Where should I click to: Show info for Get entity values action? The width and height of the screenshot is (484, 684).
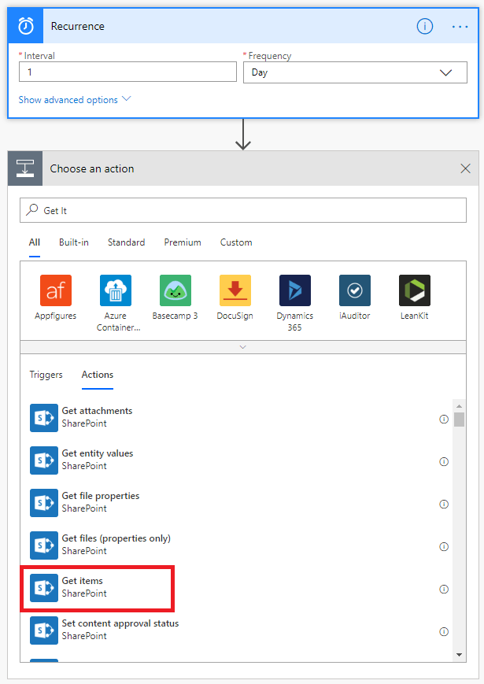tap(444, 461)
